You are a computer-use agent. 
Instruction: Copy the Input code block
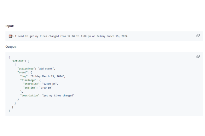pos(198,35)
